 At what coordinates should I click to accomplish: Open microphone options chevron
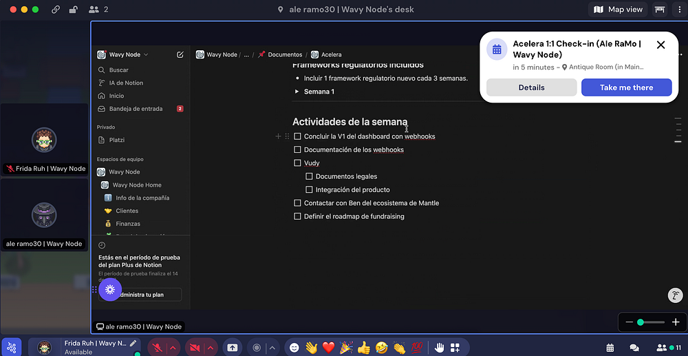click(x=173, y=348)
